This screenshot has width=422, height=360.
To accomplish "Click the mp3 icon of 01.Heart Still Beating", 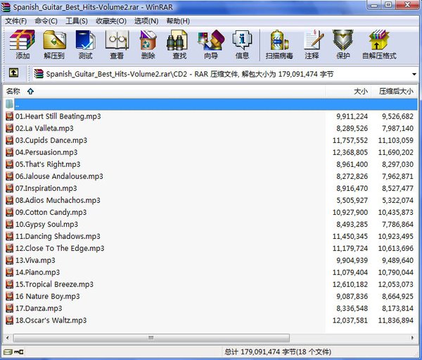I will tap(9, 116).
